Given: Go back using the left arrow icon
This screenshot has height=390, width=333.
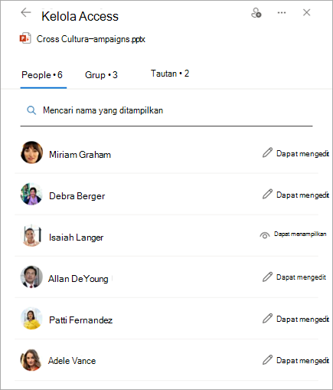Looking at the screenshot, I should [26, 12].
